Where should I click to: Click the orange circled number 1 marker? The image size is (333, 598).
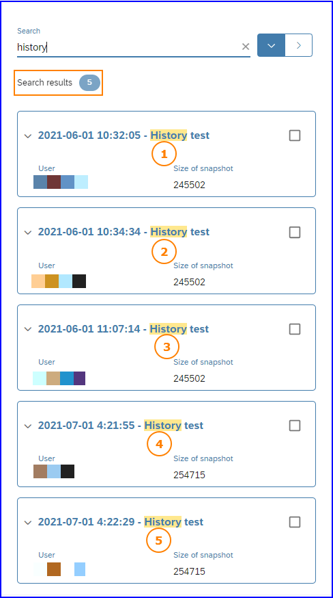tap(164, 154)
